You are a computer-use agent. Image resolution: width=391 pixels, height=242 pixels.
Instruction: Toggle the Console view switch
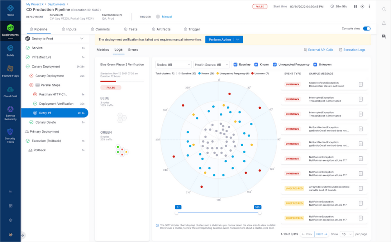367,29
